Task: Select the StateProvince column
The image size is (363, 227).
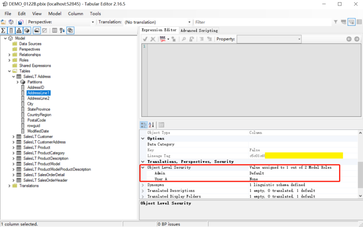Action: 39,109
